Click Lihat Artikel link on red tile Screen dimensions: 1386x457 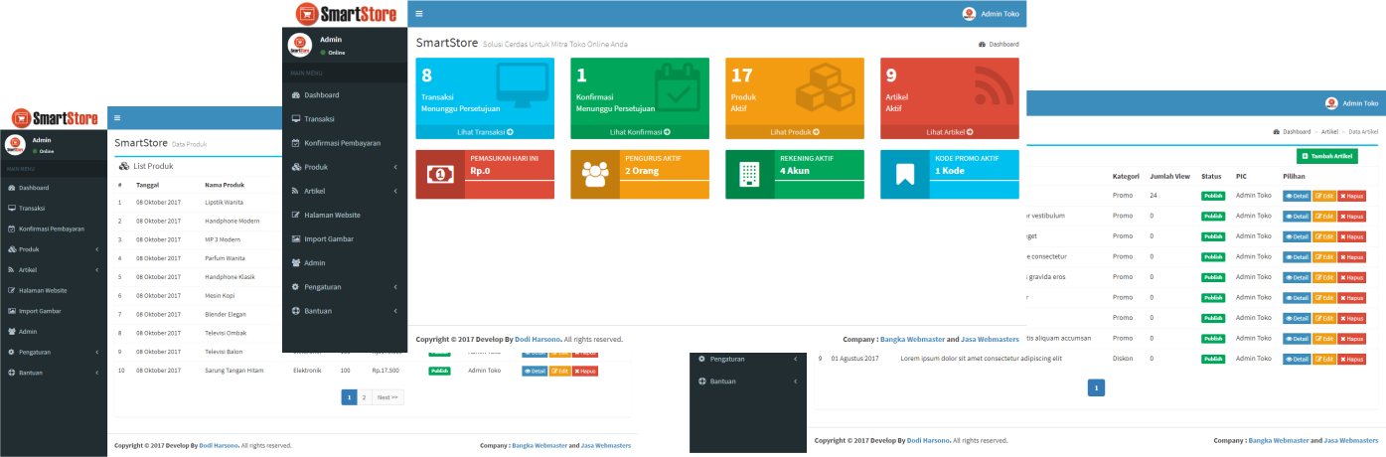pos(950,131)
